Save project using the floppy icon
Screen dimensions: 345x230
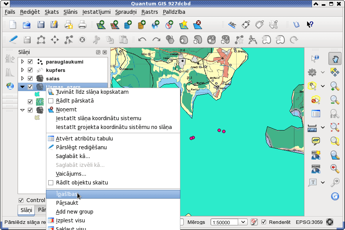[41, 24]
